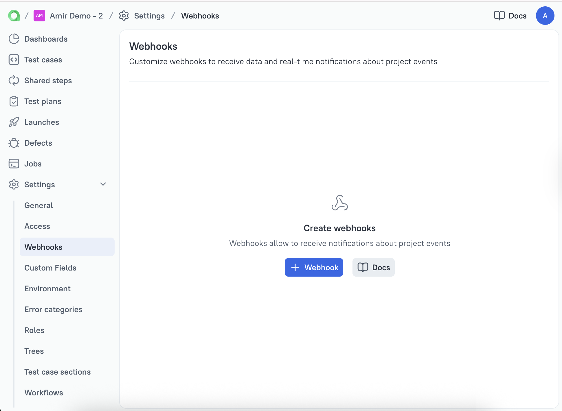Viewport: 562px width, 411px height.
Task: Go to Error categories settings
Action: click(x=54, y=309)
